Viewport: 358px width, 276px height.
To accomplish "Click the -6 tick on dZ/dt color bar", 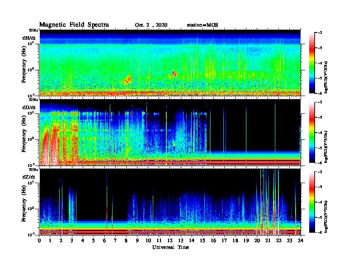I will pos(320,232).
